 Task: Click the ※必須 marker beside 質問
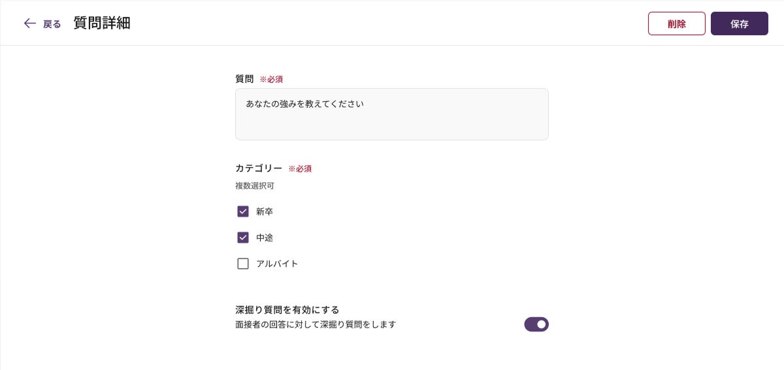pyautogui.click(x=271, y=79)
